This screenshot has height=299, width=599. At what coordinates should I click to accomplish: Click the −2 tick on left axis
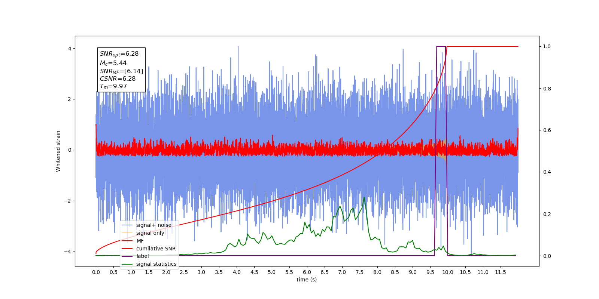[68, 201]
